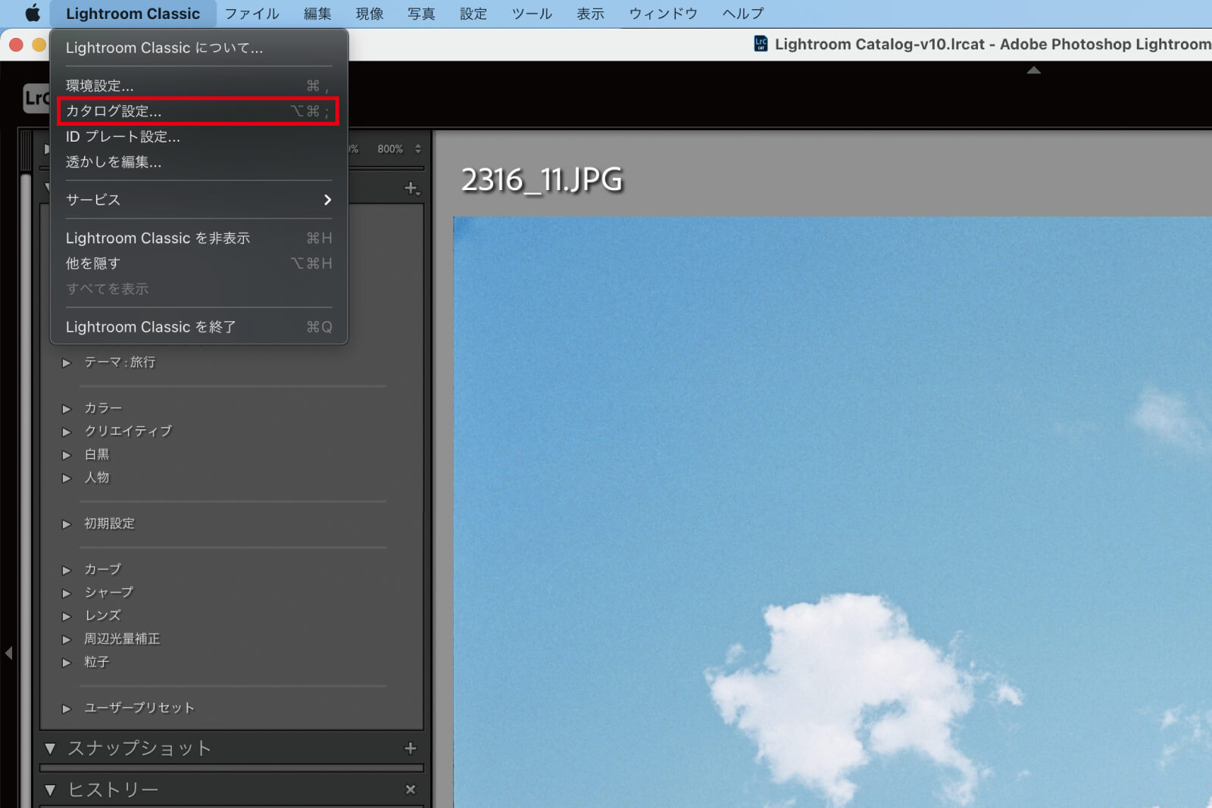Expand the シャープ preset group

pos(67,593)
